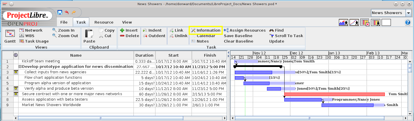Select Assess application with beta testers
Screen dimensions: 414x121
55,99
